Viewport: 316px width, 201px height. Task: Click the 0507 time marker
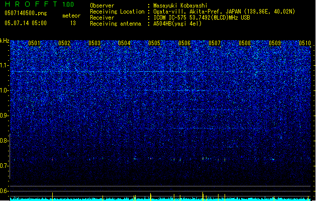215,43
